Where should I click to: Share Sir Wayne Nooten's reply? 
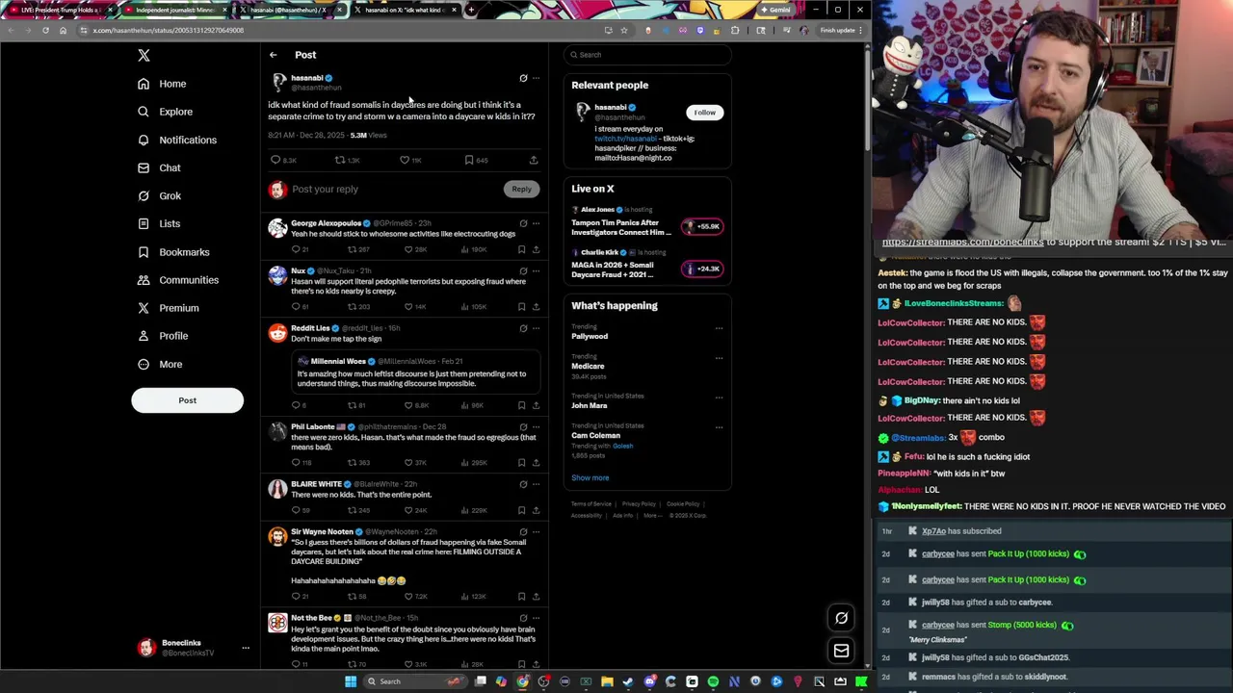536,597
